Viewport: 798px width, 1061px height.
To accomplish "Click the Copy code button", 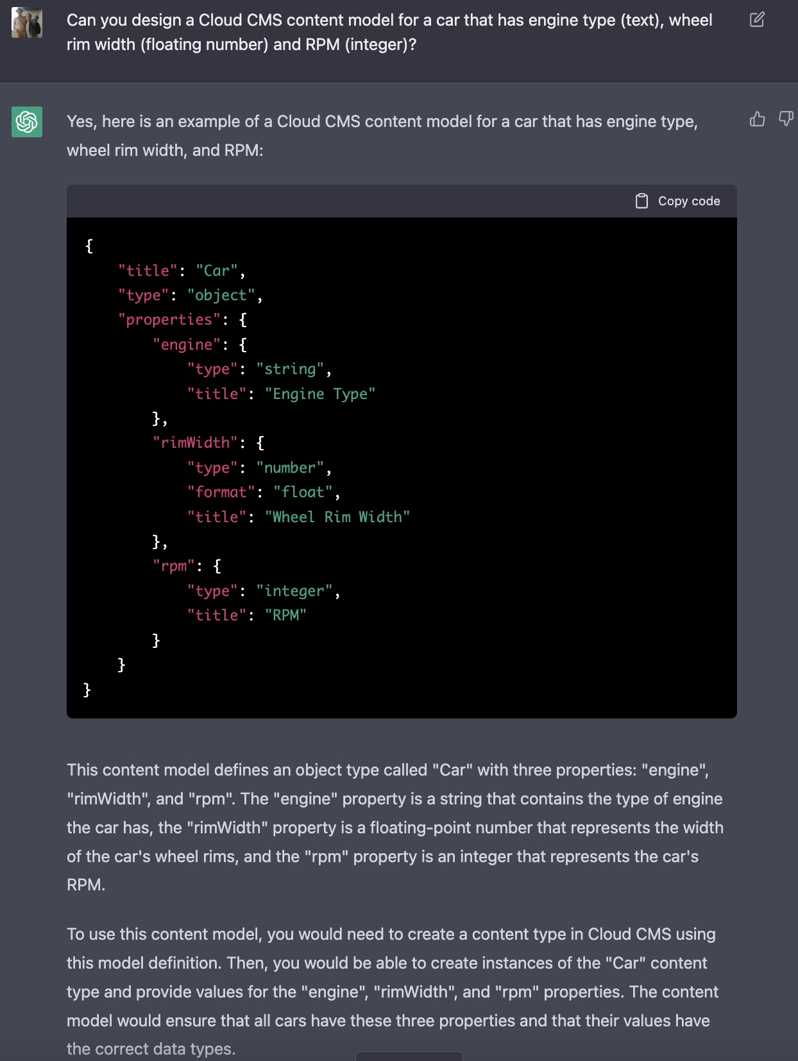I will click(678, 201).
